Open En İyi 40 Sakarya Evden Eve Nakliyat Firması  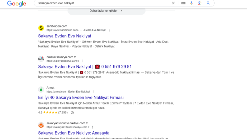[81, 98]
